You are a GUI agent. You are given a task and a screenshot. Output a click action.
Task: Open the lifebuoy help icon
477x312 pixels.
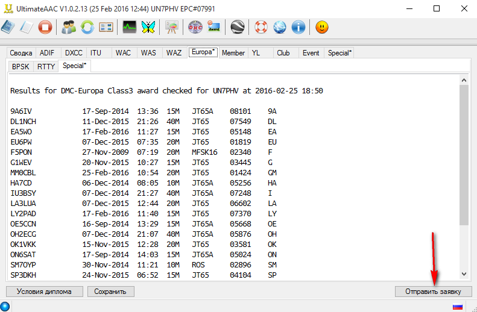tap(261, 27)
